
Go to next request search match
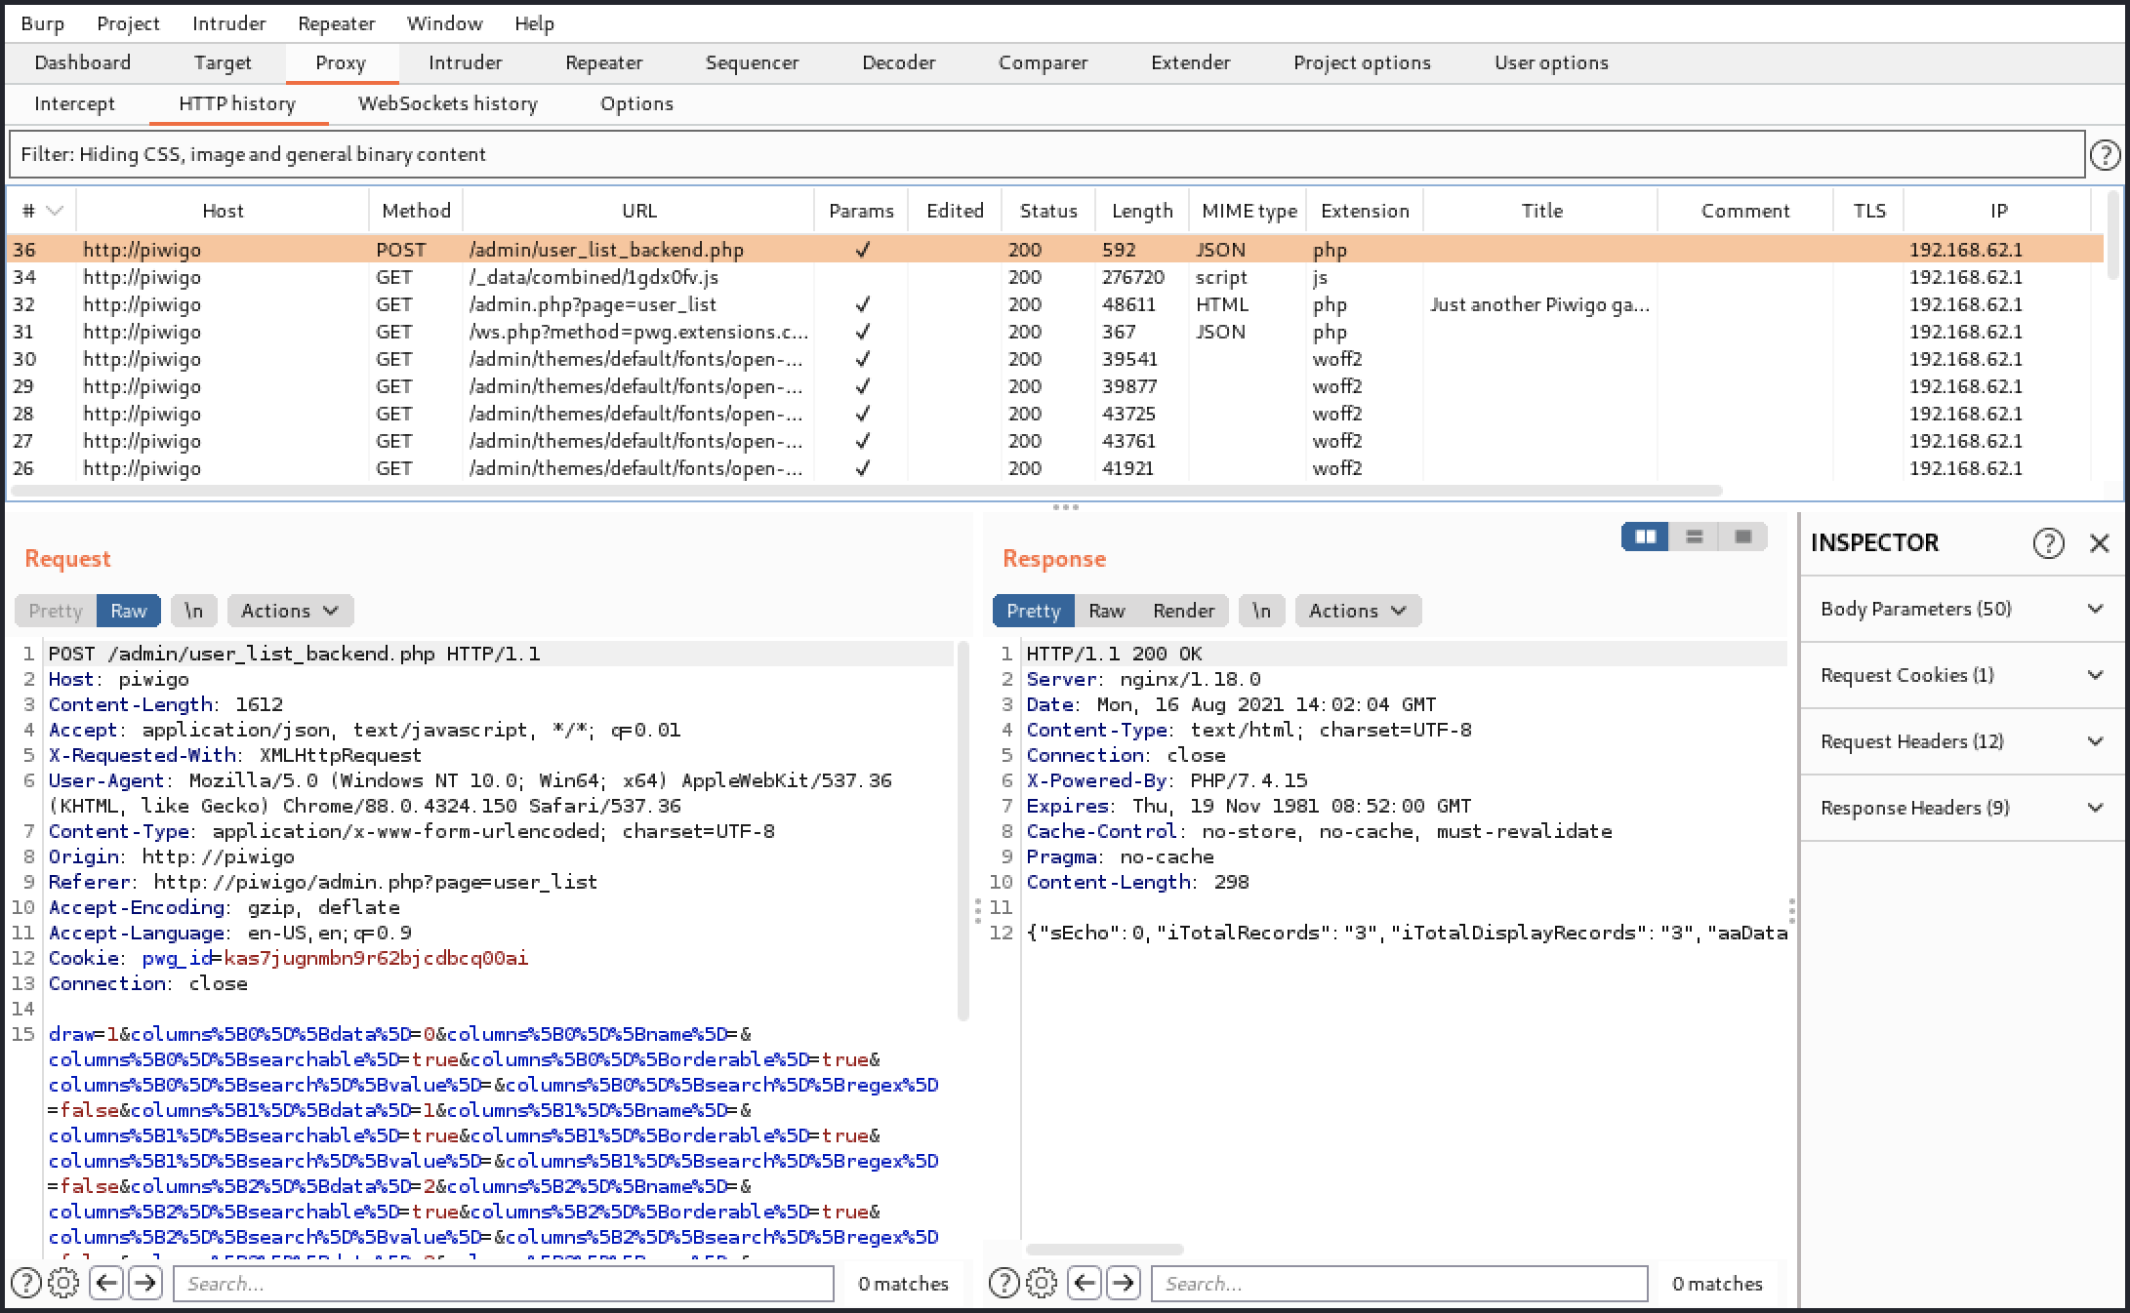coord(145,1283)
